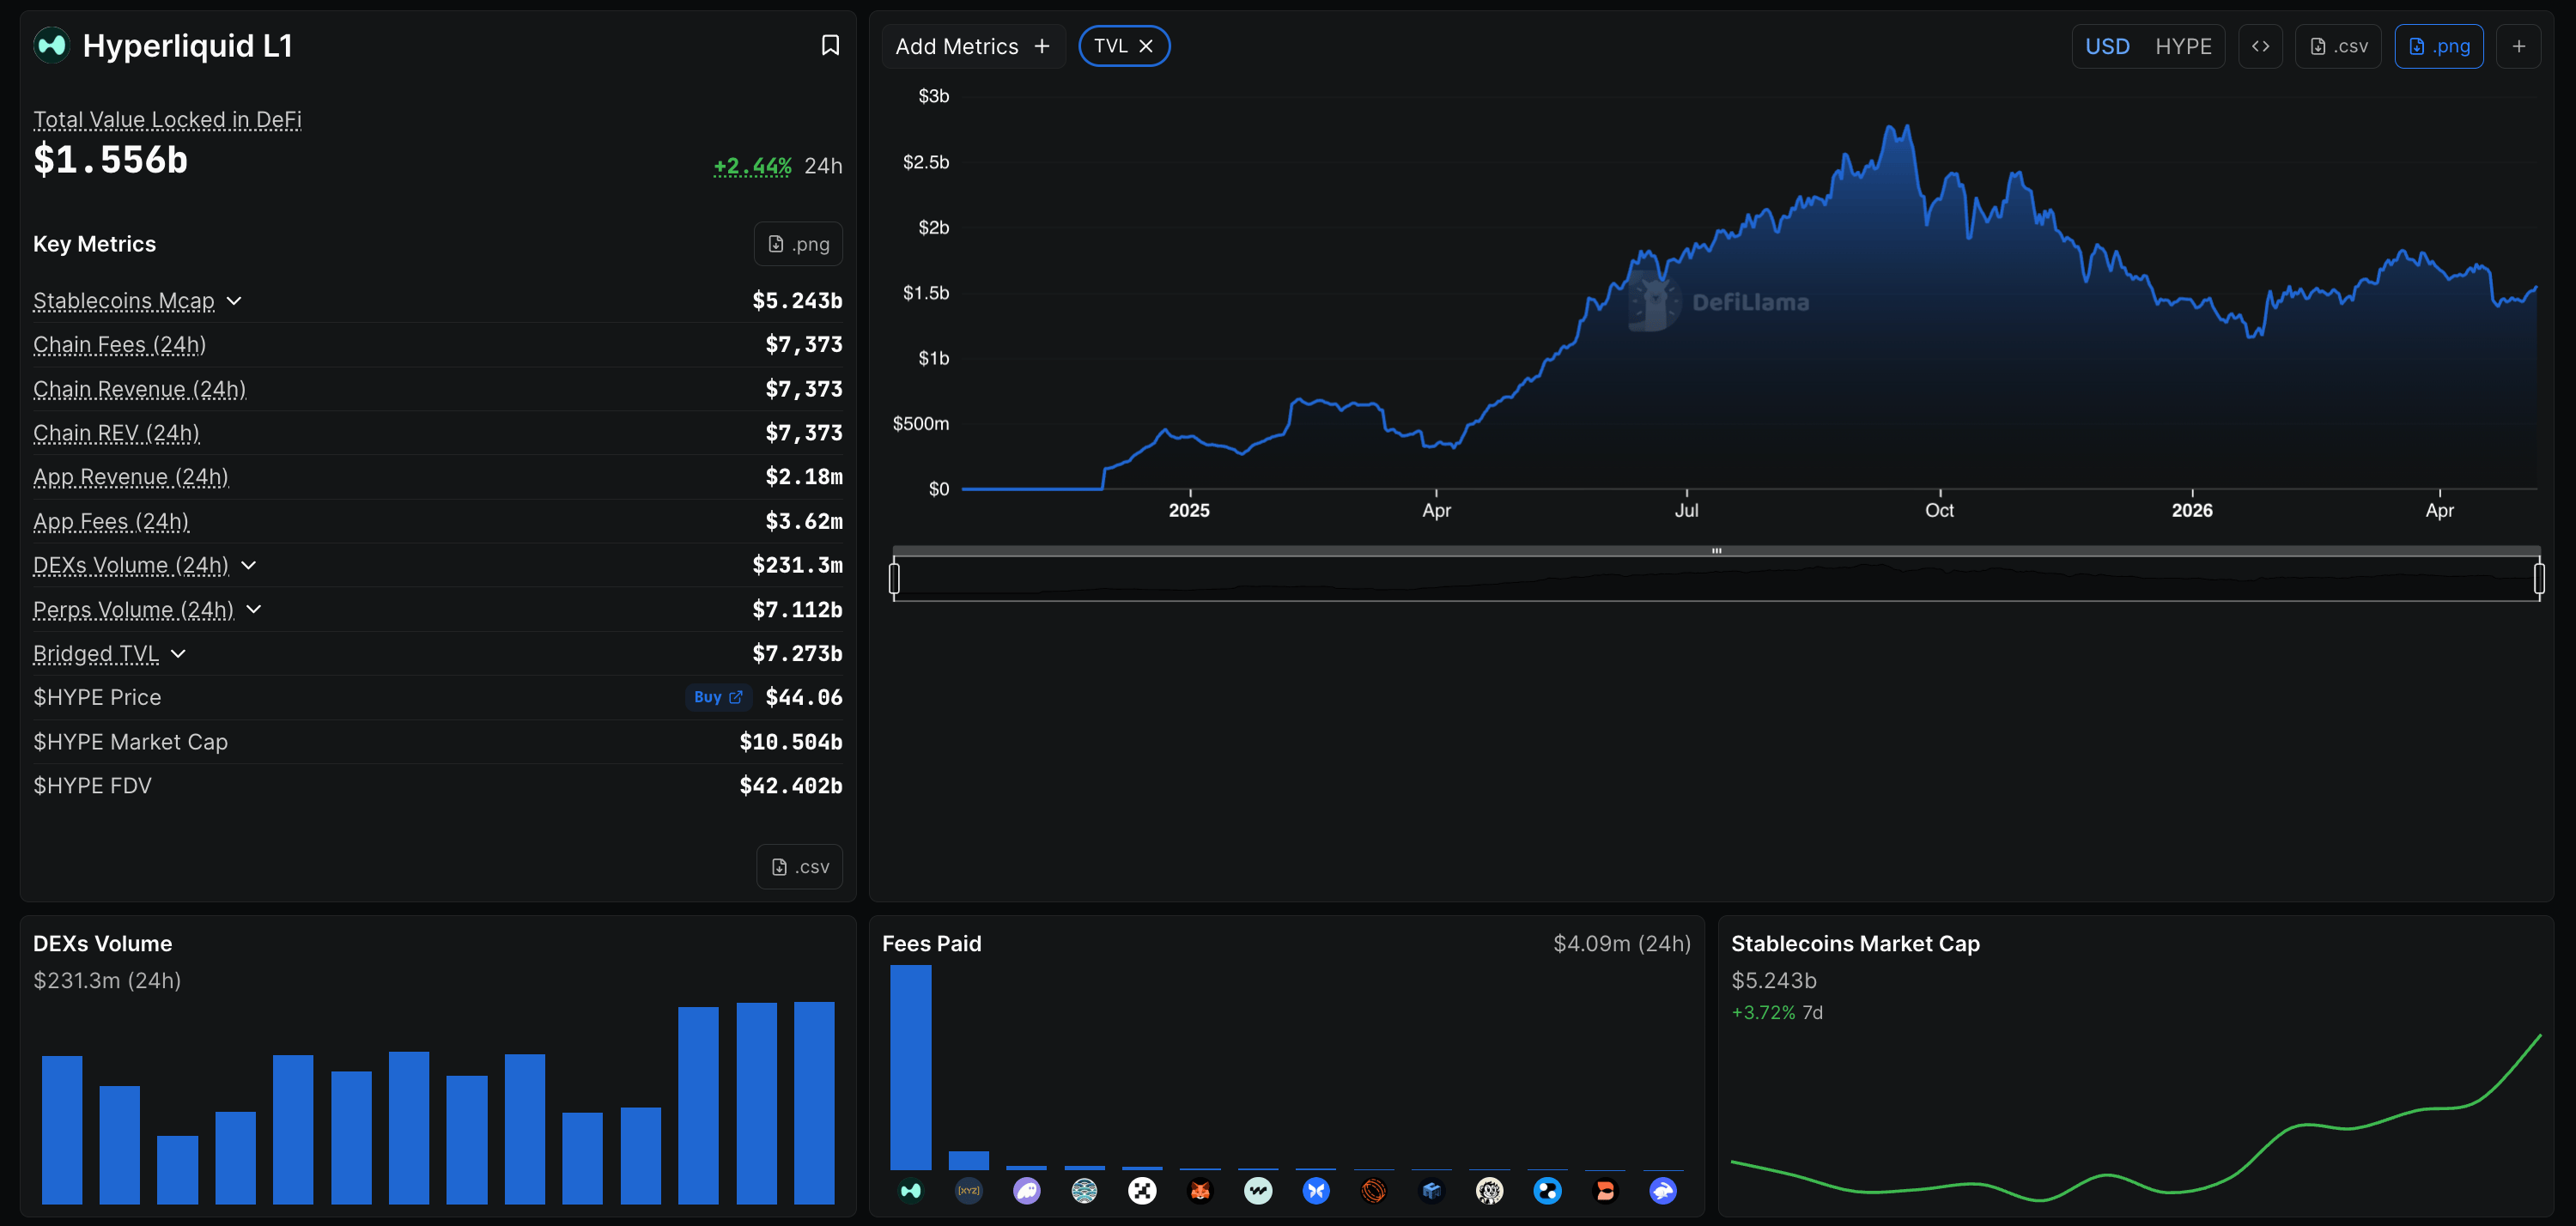Click the right handle of the range slider
The image size is (2576, 1226).
pos(2539,578)
